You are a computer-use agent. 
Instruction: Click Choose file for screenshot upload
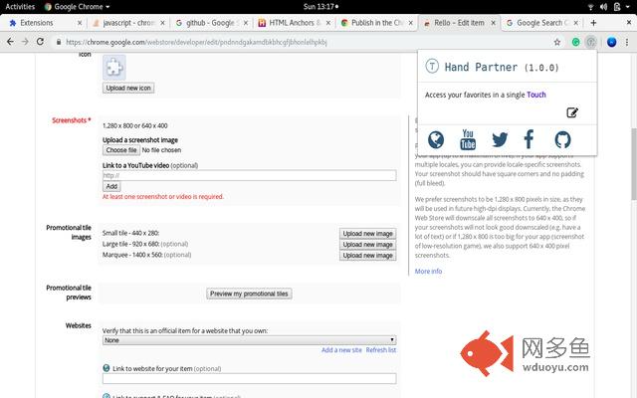(121, 150)
